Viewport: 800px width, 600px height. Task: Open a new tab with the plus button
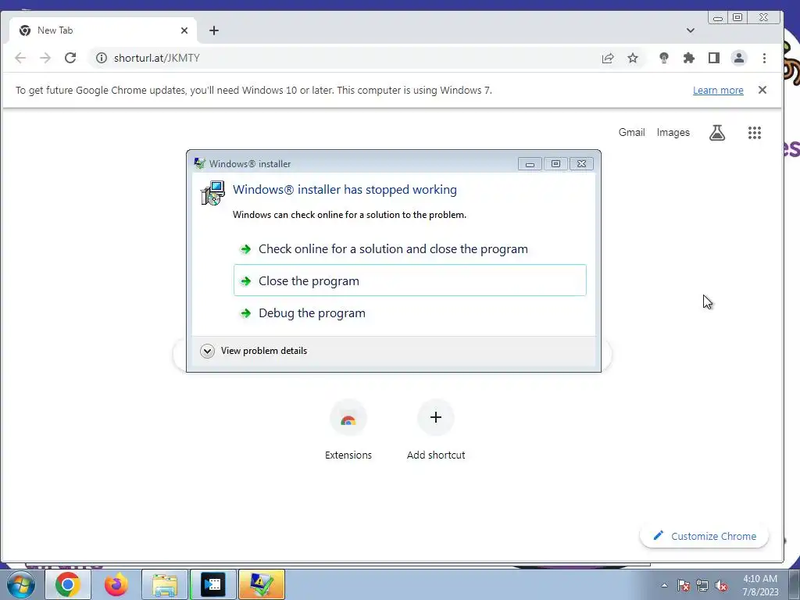tap(214, 30)
